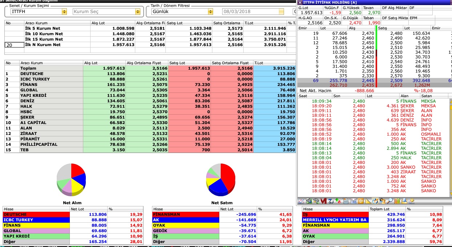The height and width of the screenshot is (247, 452).
Task: Click the Net Satım pie chart
Action: [x=220, y=180]
